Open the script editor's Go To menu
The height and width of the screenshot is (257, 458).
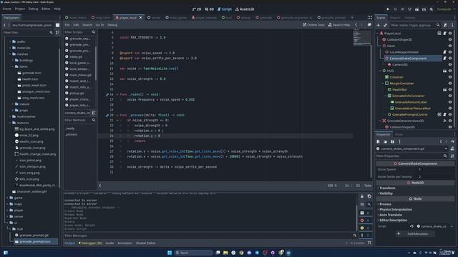tap(100, 25)
